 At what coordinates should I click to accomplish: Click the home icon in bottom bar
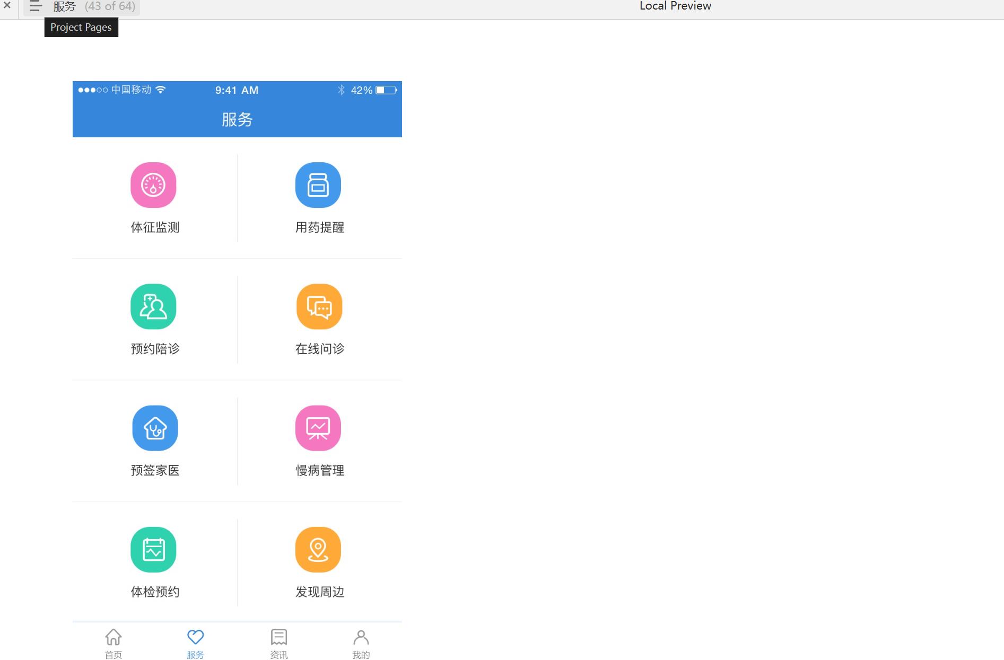[x=114, y=637]
